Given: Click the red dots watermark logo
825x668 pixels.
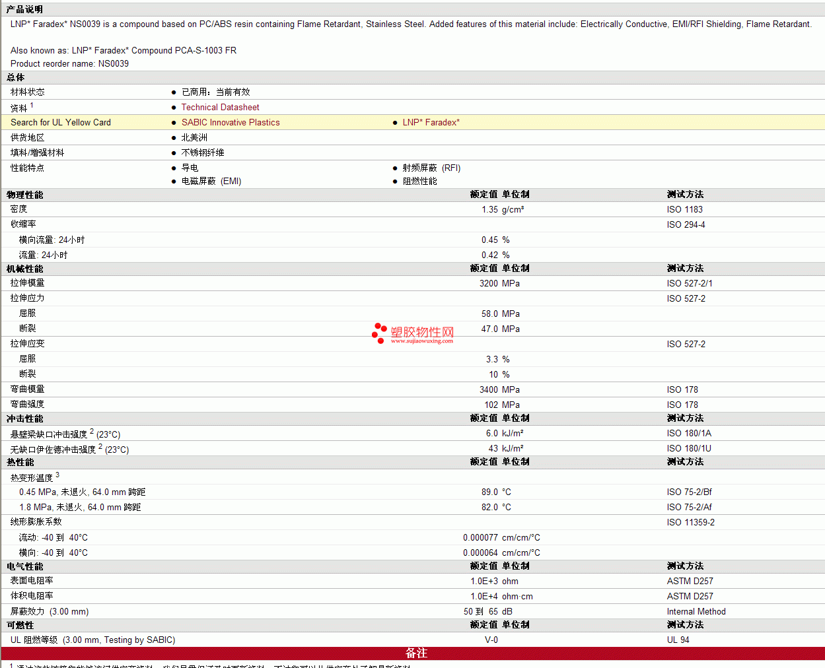Looking at the screenshot, I should click(x=379, y=333).
